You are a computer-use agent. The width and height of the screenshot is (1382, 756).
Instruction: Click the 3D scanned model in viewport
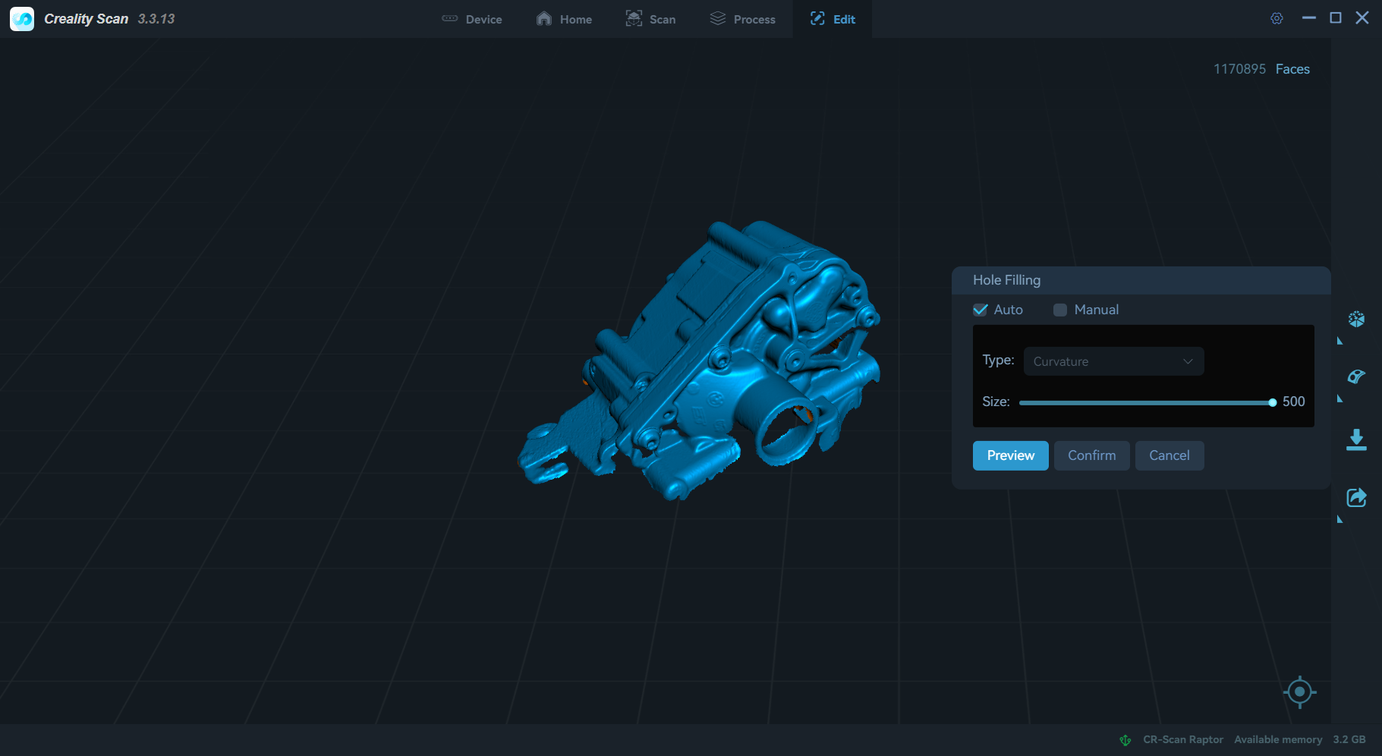pos(698,361)
